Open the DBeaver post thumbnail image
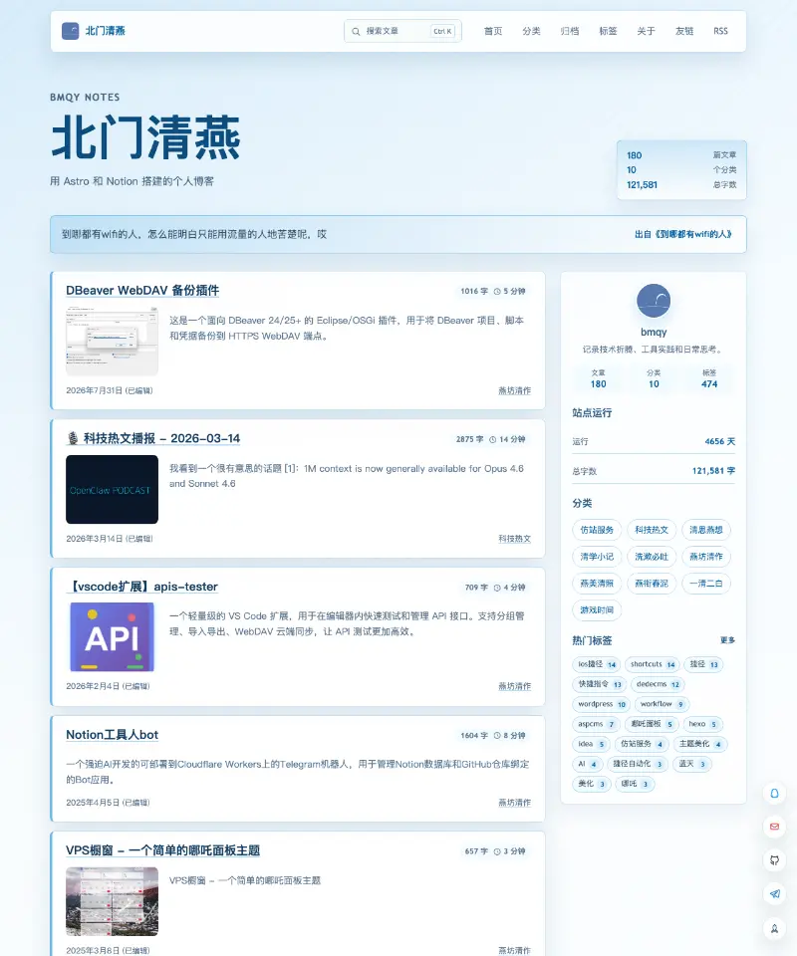 pos(113,341)
